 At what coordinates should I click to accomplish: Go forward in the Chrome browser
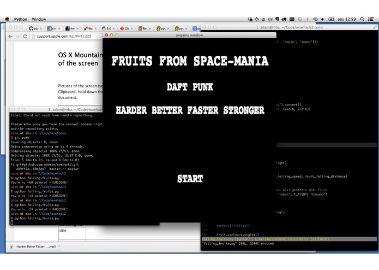point(17,36)
